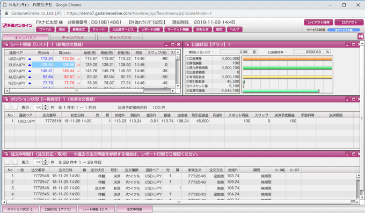Screen dimensions: 365x213
Task: Open the チャート menu
Action: point(99,29)
